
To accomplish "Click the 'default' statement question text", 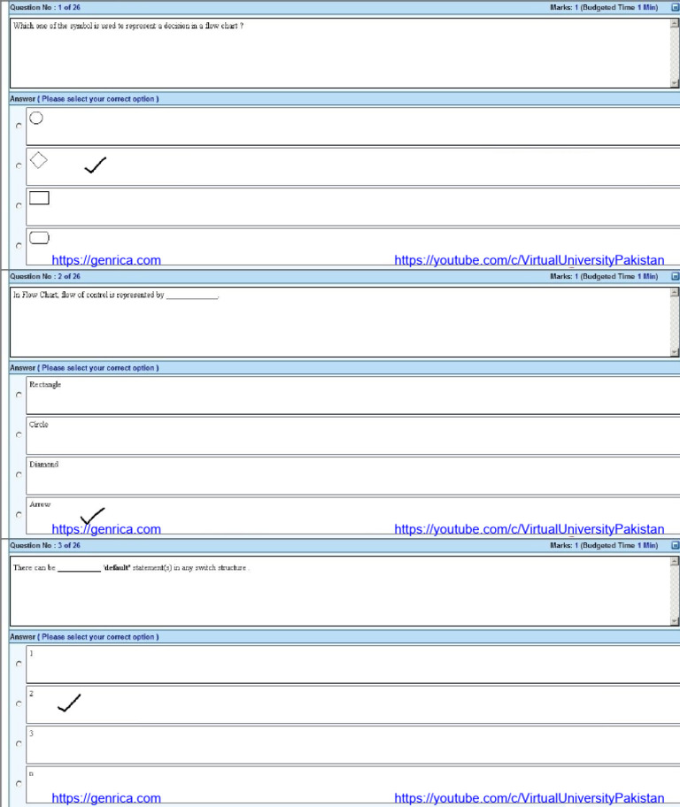I will (131, 568).
